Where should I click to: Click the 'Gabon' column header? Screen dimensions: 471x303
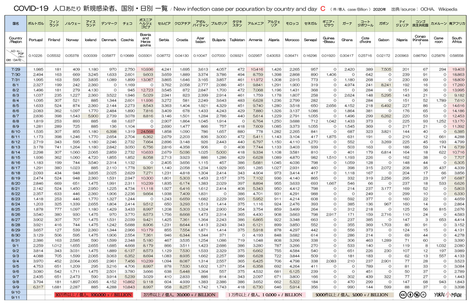tap(383, 40)
